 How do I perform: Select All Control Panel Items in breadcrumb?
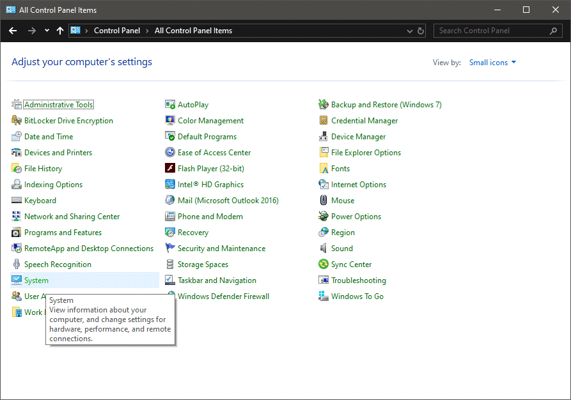tap(193, 30)
